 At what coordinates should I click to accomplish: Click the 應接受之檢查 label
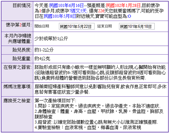[18, 101]
